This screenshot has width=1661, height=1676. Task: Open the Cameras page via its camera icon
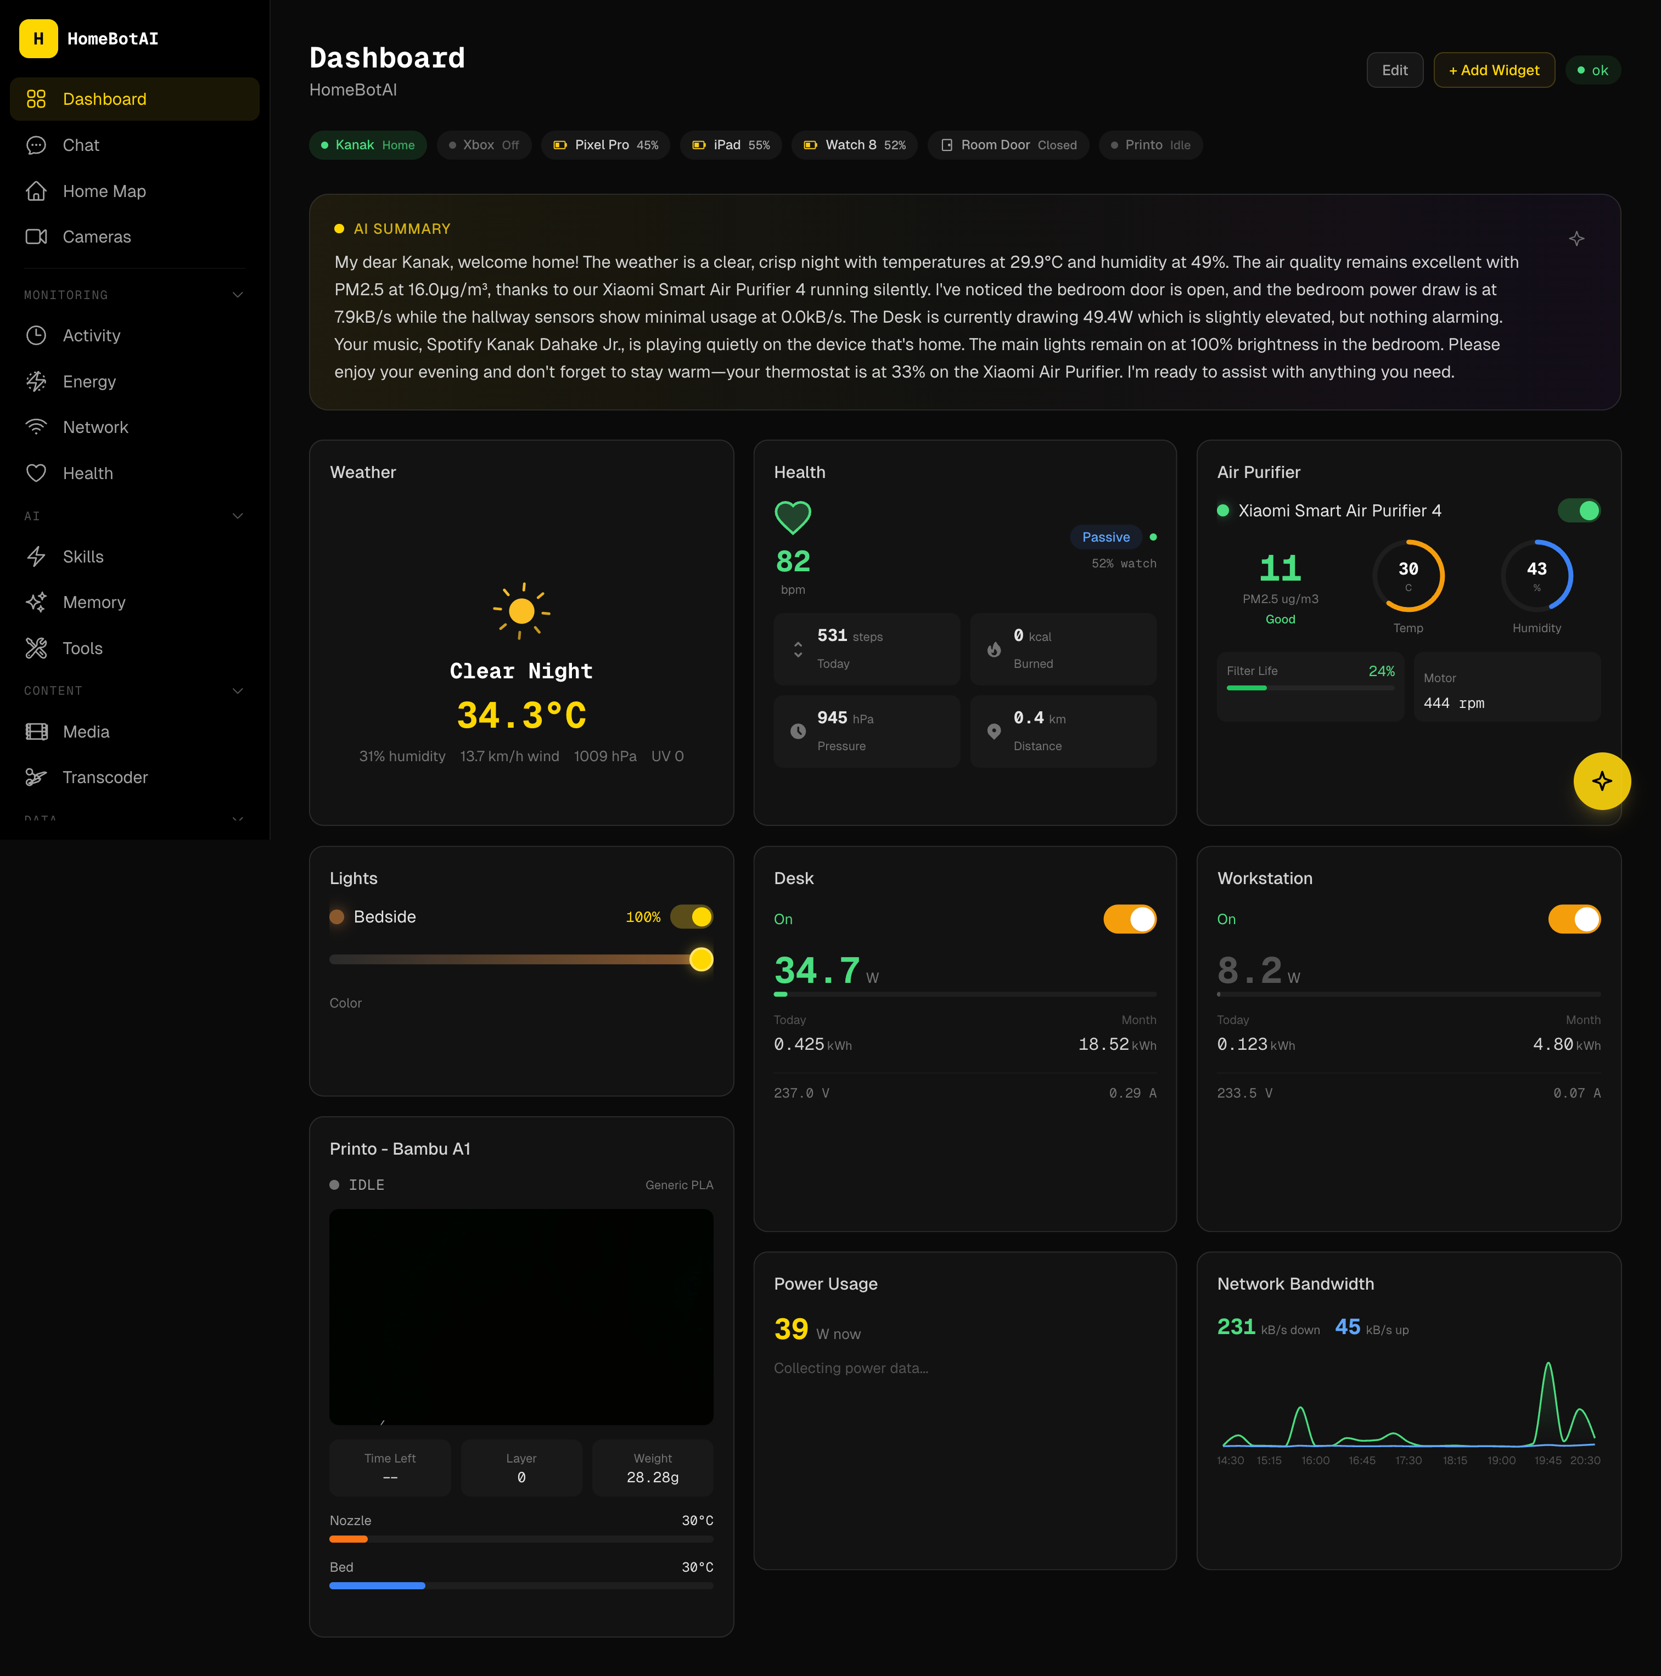[x=36, y=237]
